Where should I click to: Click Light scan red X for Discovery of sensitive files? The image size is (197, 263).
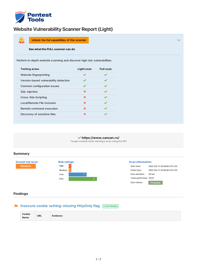coord(85,114)
